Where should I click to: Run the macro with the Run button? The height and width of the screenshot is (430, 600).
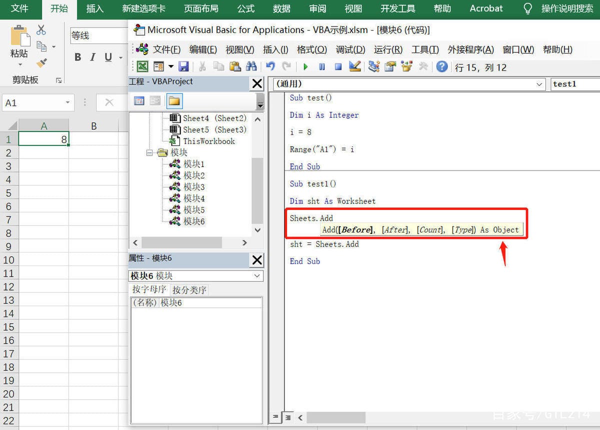(306, 65)
